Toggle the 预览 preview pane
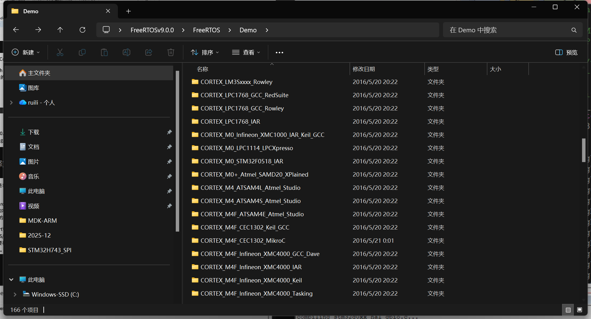 (x=566, y=53)
